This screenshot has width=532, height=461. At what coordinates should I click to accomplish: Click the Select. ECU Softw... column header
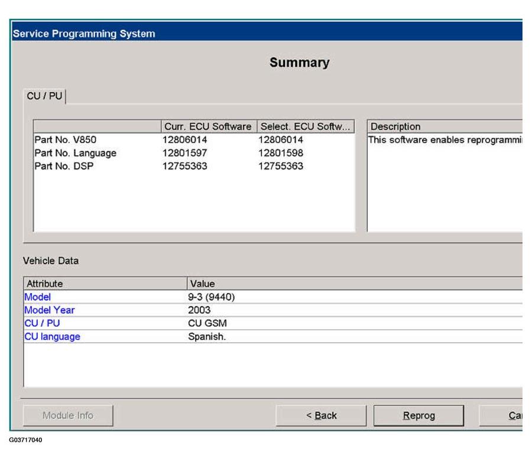click(x=304, y=127)
